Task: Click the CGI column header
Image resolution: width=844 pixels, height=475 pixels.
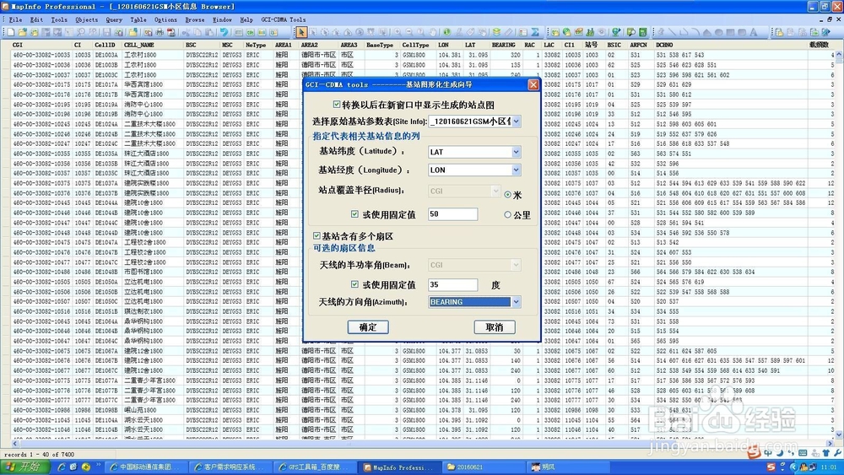Action: tap(18, 46)
